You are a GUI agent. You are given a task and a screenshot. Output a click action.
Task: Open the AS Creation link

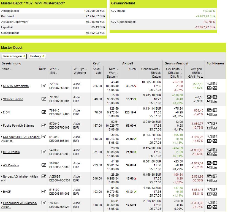click(x=11, y=165)
